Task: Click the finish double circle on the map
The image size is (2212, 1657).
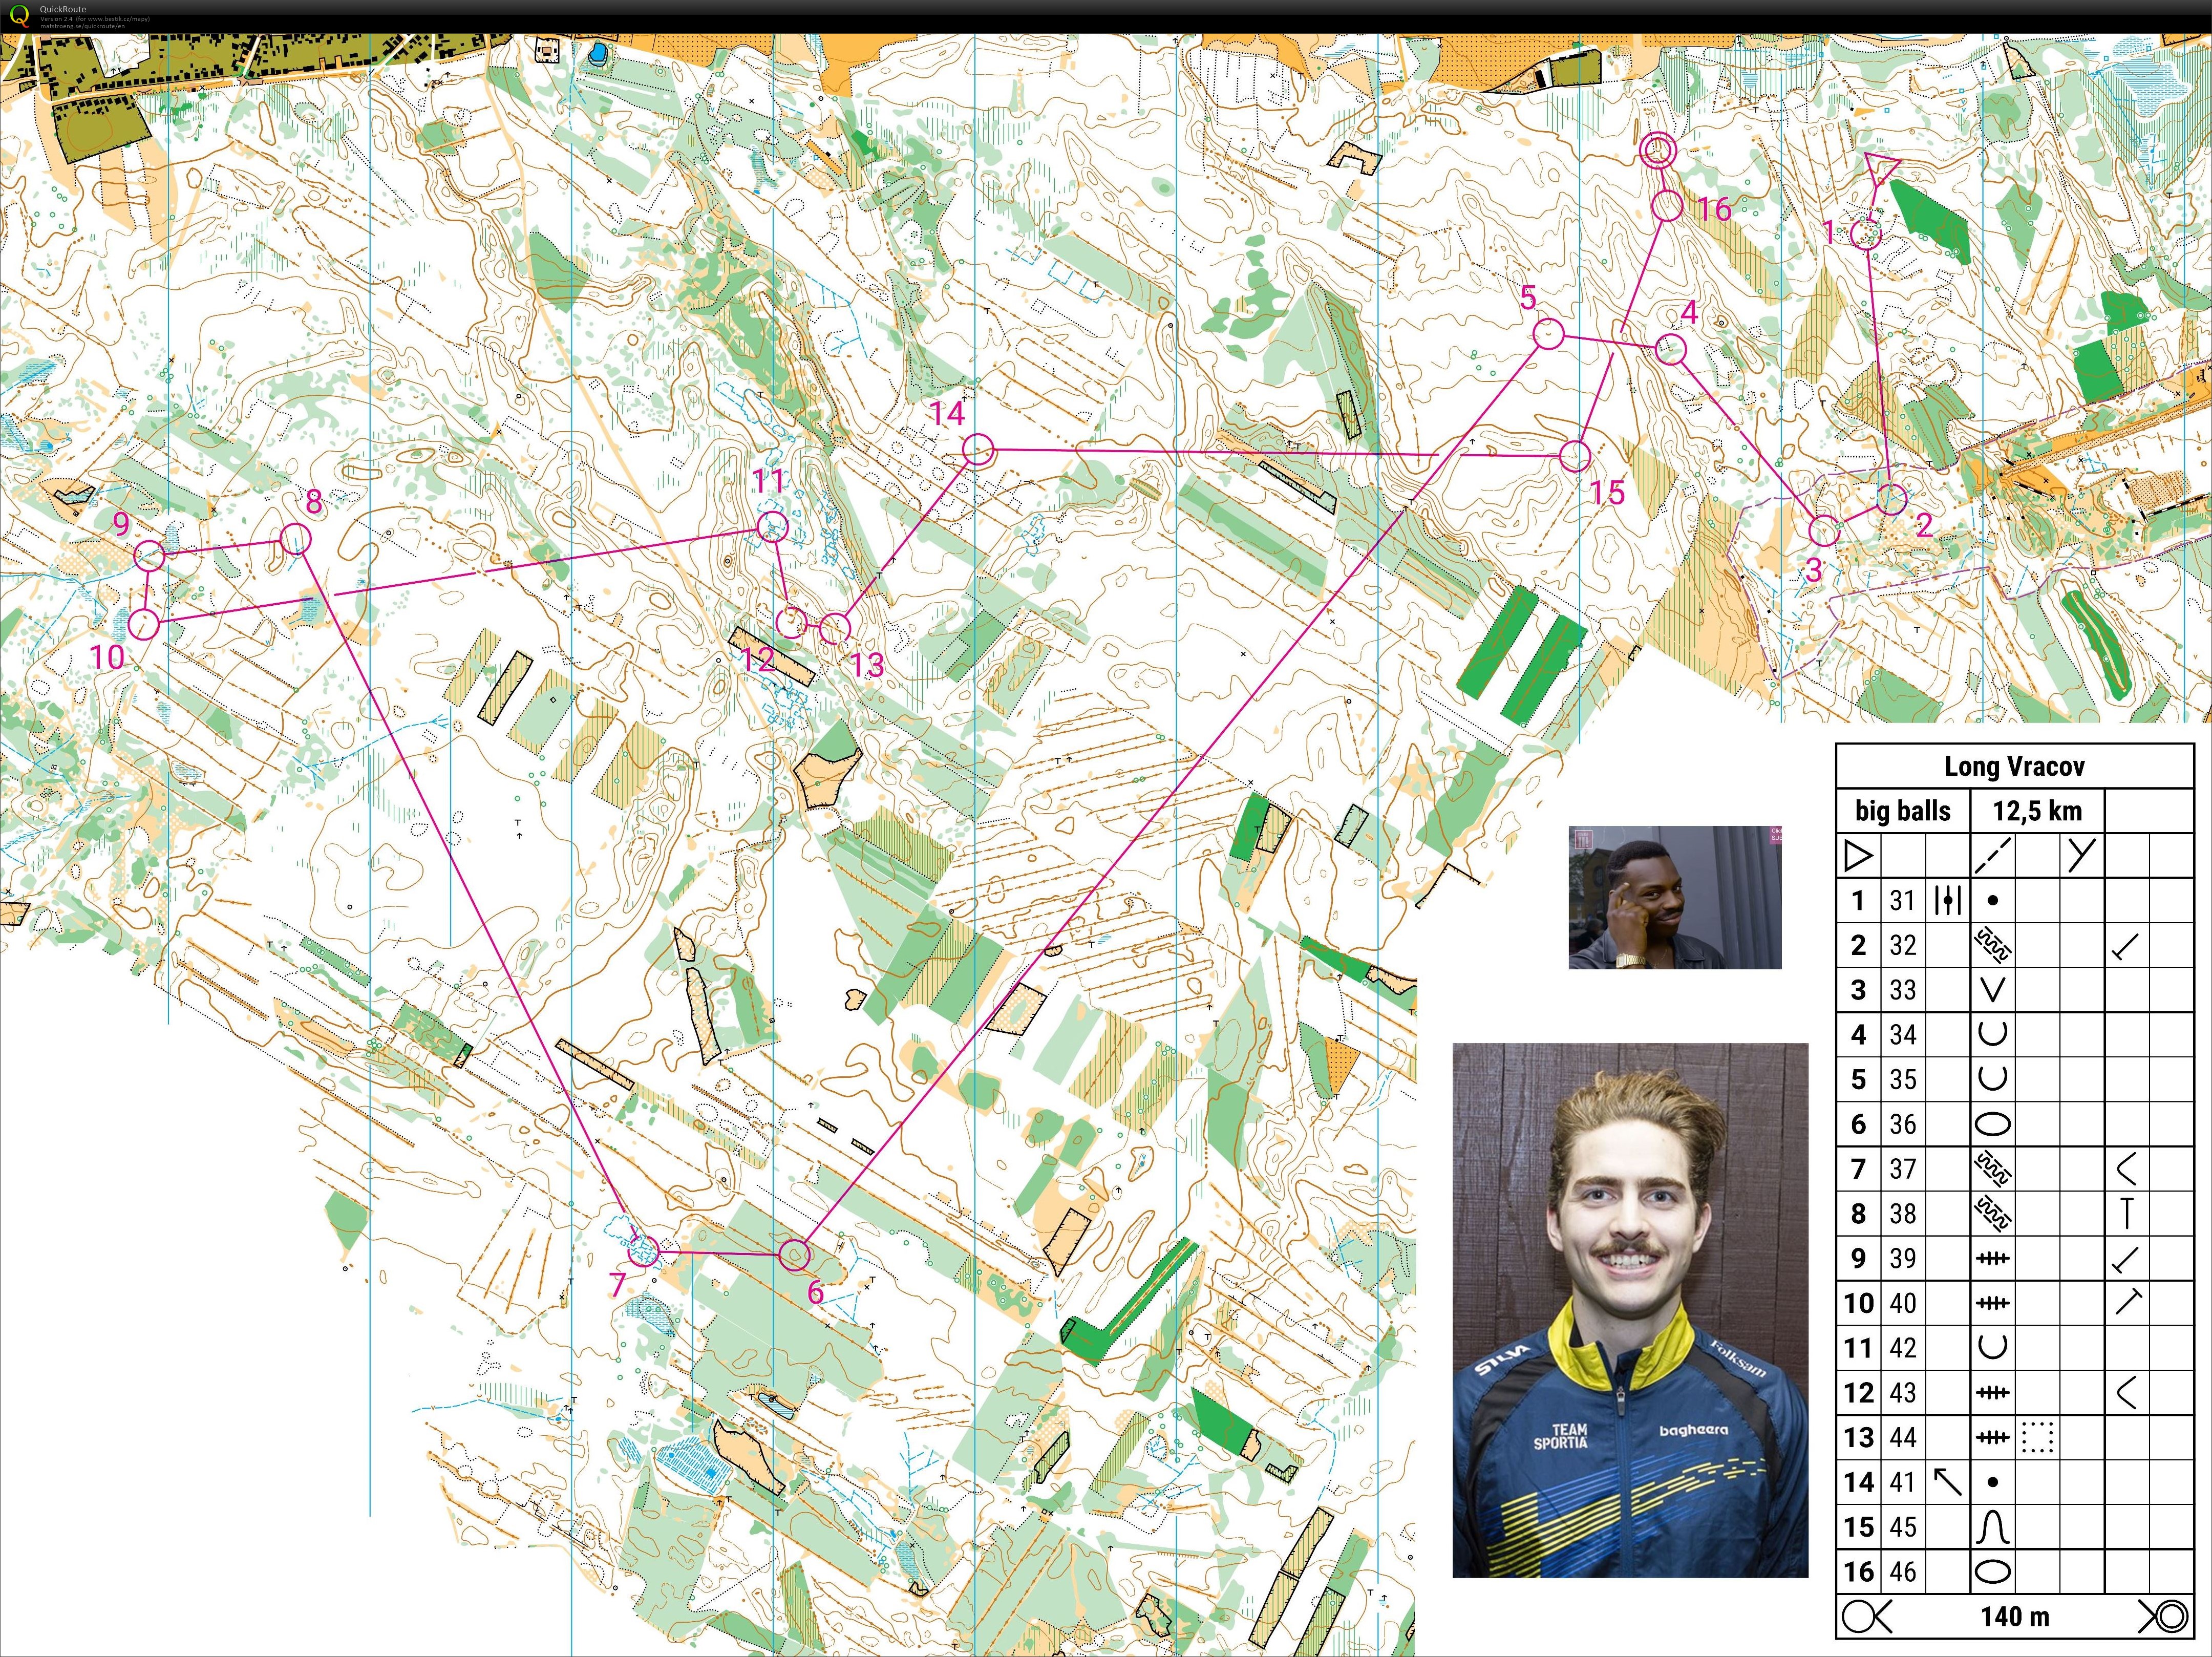Action: click(1658, 151)
